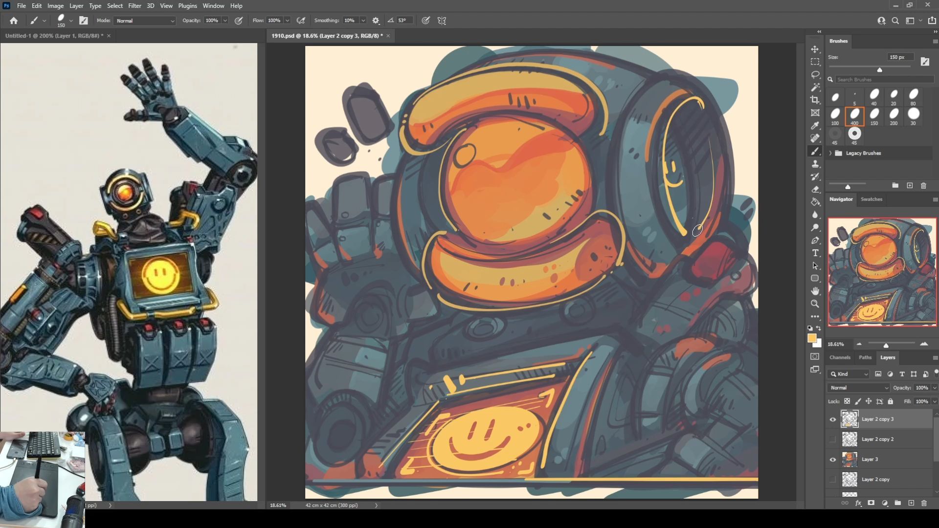This screenshot has width=939, height=528.
Task: Open the Layer menu
Action: (x=76, y=6)
